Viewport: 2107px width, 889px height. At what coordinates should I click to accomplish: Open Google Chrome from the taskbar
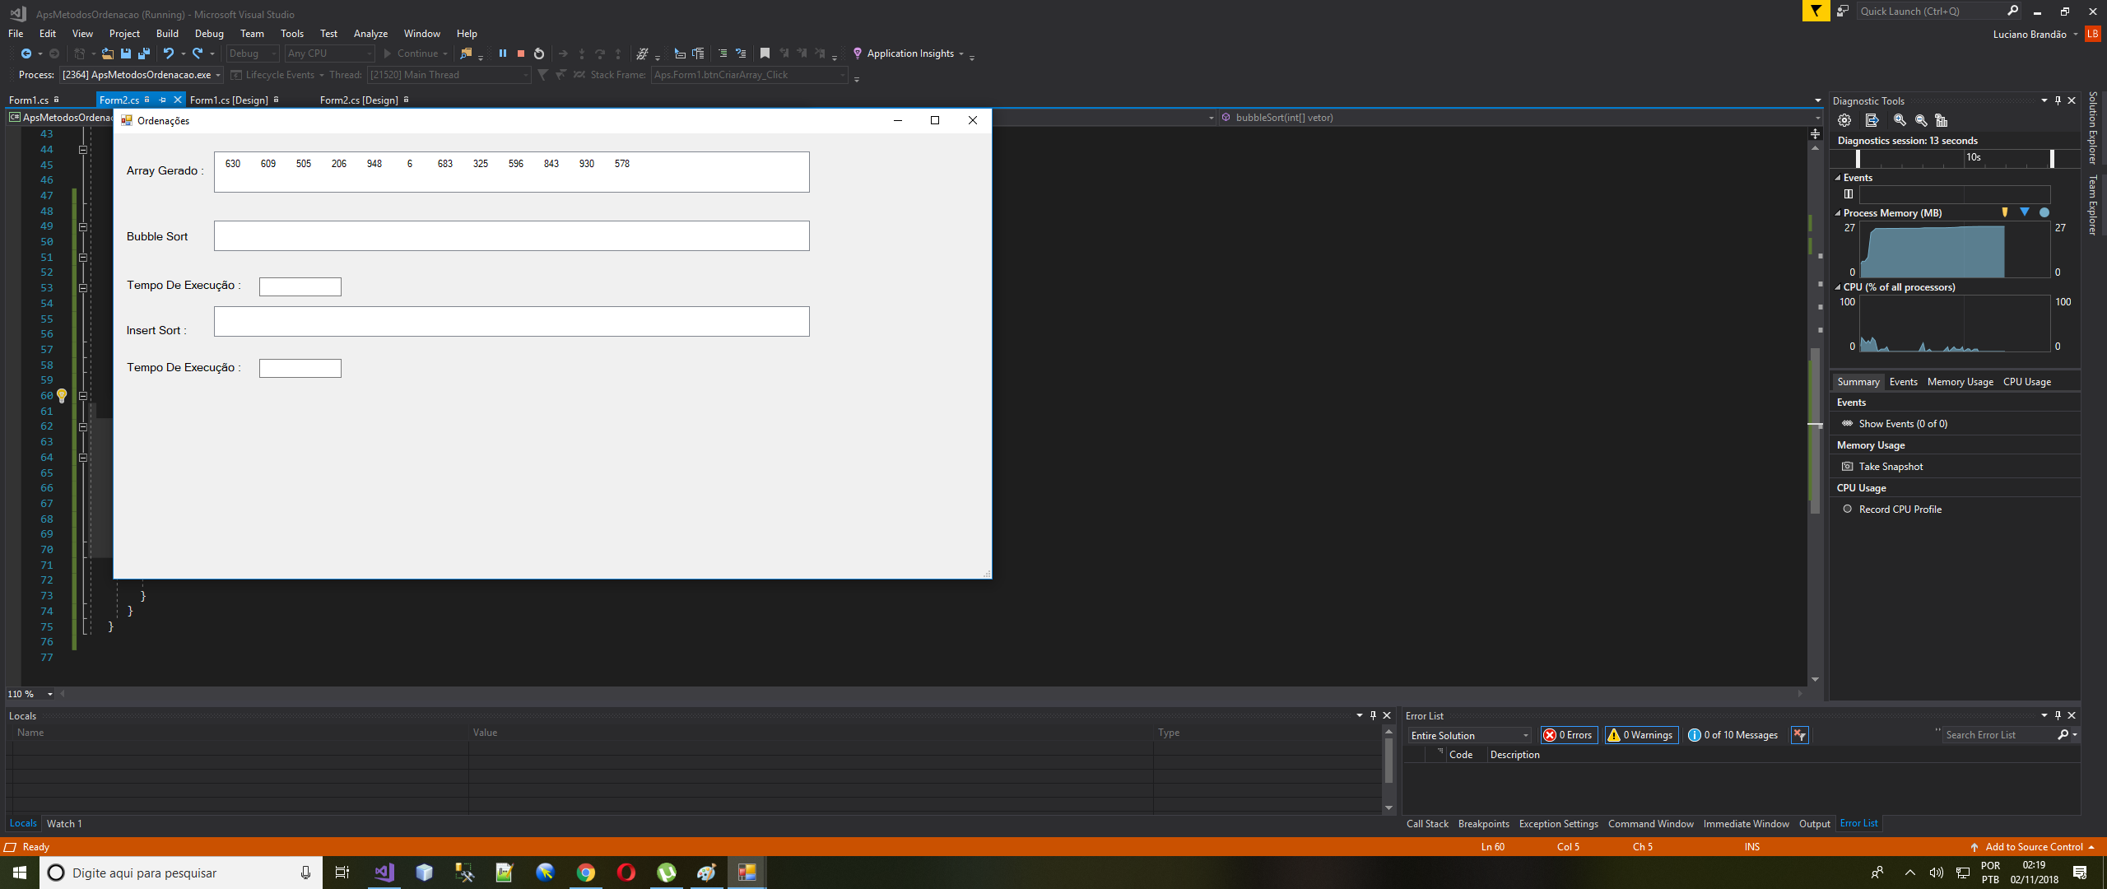pyautogui.click(x=586, y=873)
